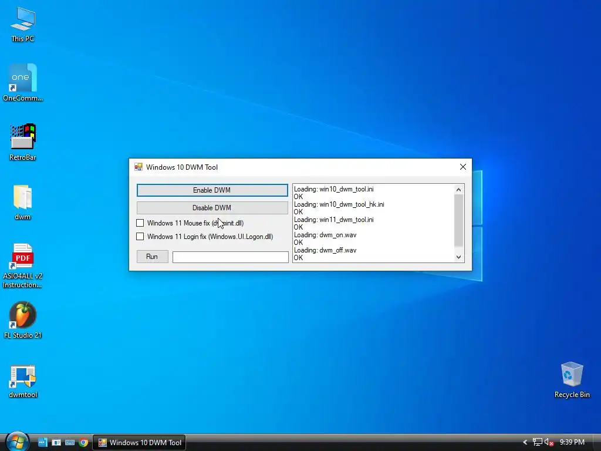Click the blue OneCommander quick launch icon
Screen dimensions: 601x451
pos(42,442)
